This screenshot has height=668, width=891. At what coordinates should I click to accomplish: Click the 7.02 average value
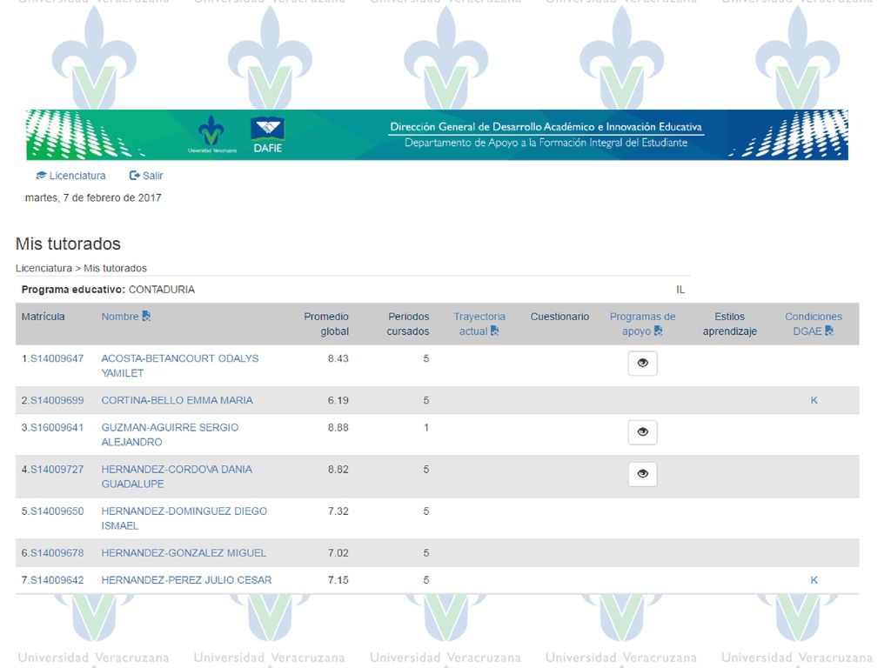pos(338,553)
